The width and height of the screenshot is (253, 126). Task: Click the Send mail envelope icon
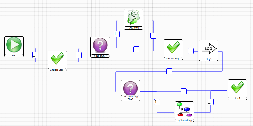click(133, 17)
